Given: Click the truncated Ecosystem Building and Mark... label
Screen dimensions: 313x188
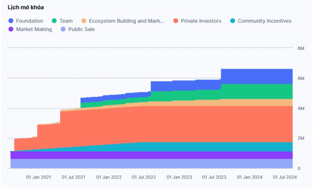Looking at the screenshot, I should (x=126, y=21).
